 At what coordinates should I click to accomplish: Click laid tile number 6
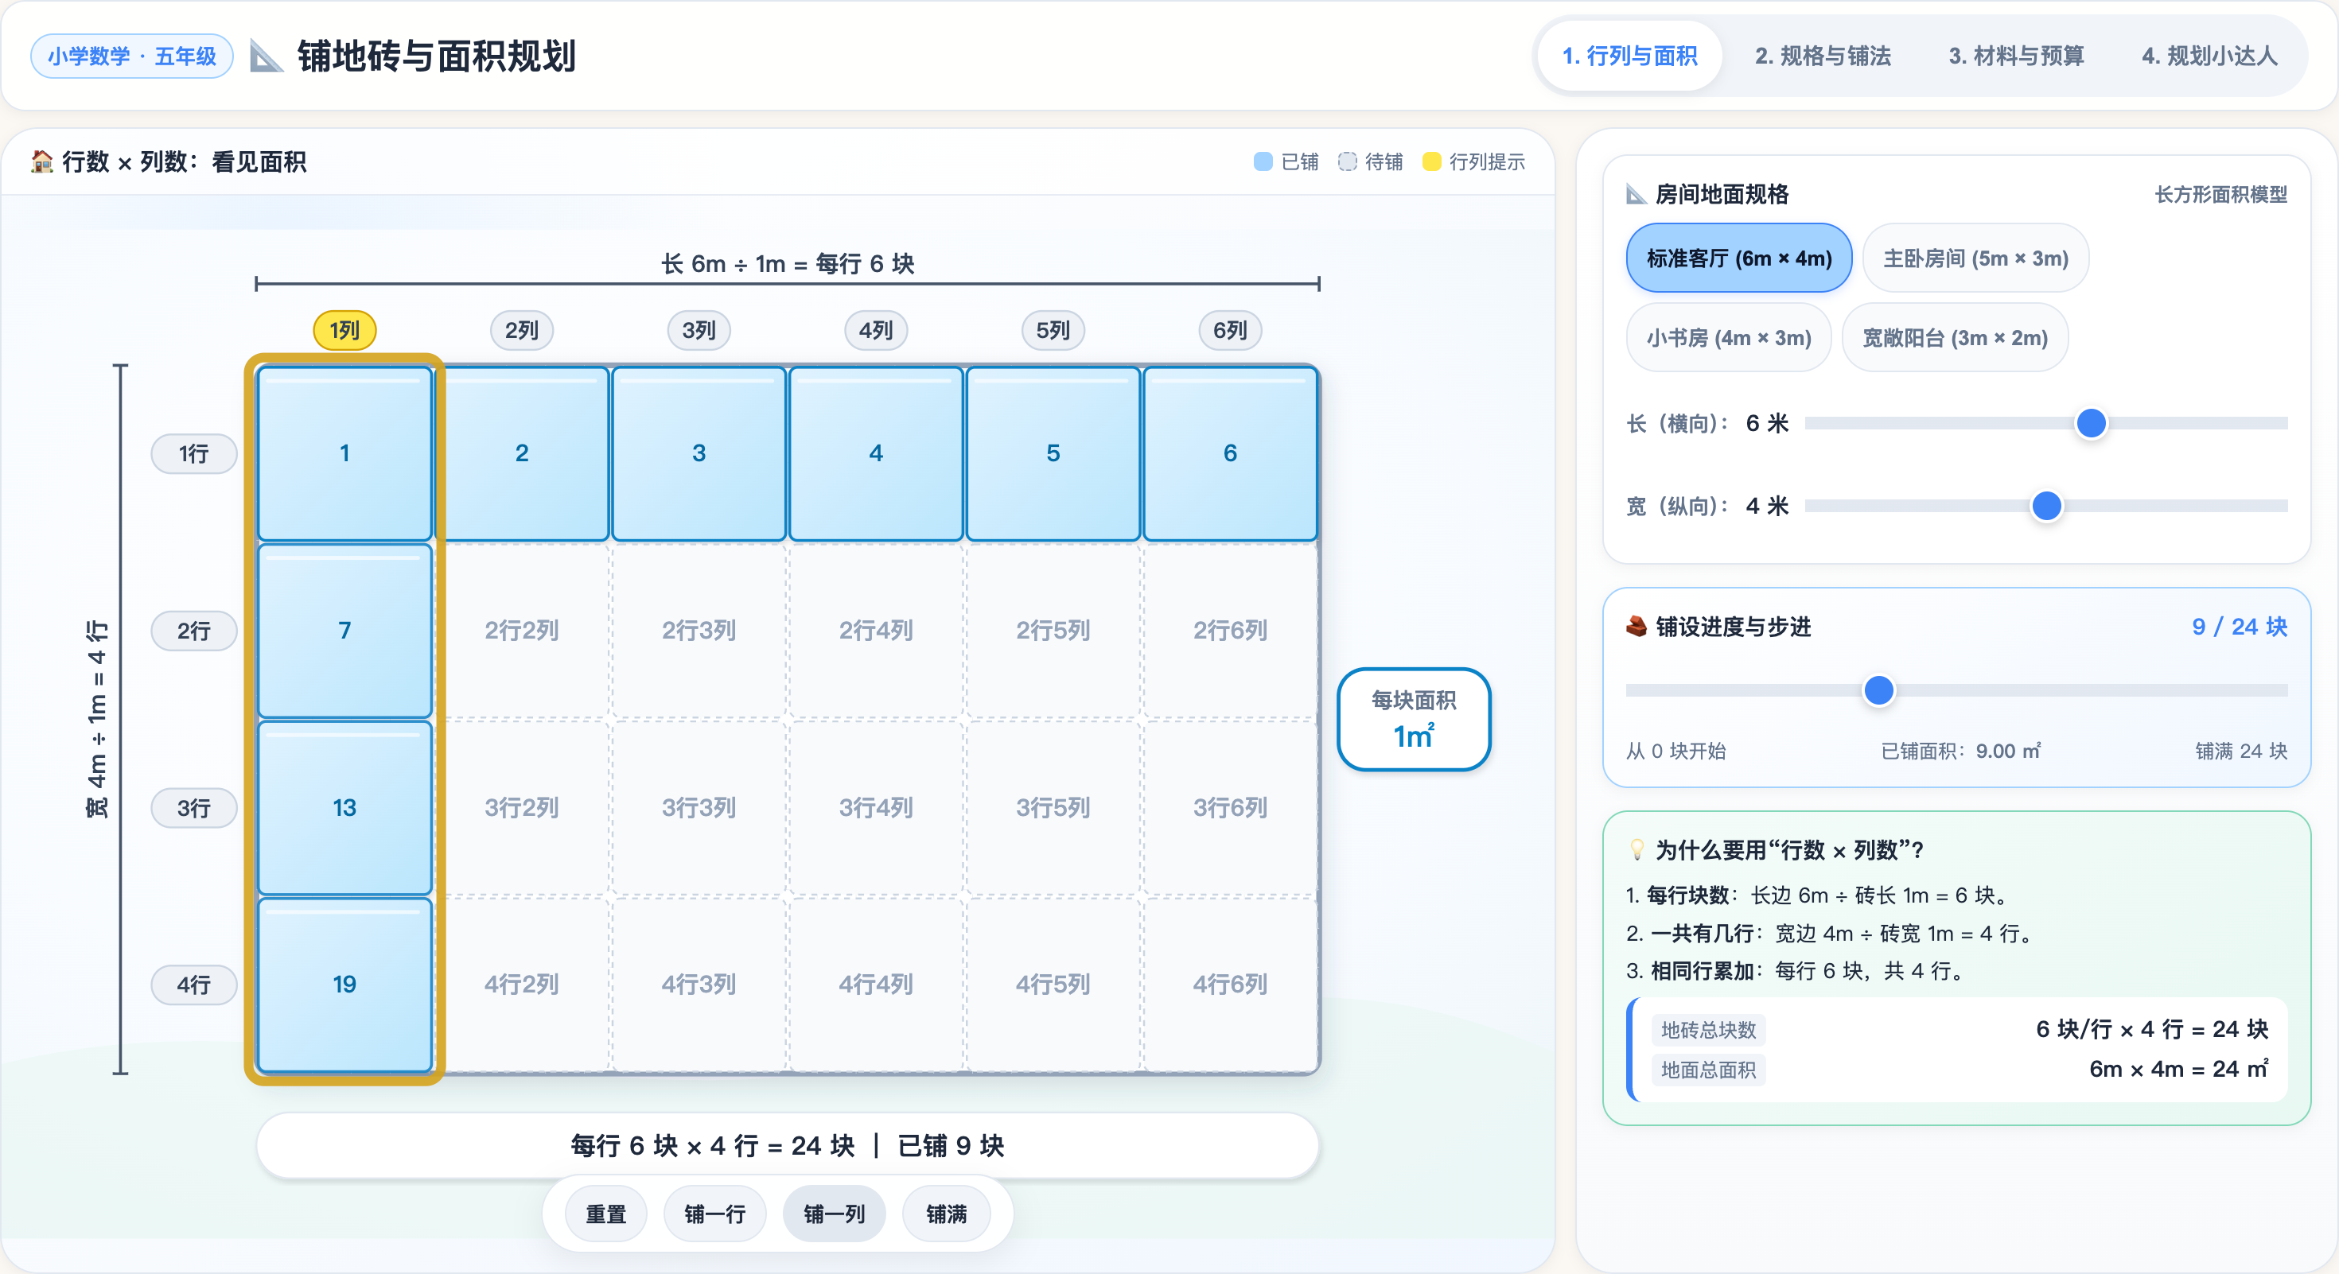tap(1230, 454)
